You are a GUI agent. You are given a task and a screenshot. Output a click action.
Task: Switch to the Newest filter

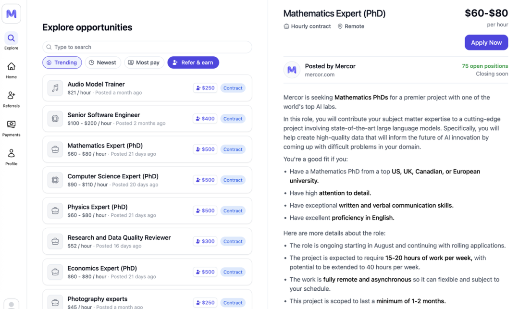coord(103,62)
